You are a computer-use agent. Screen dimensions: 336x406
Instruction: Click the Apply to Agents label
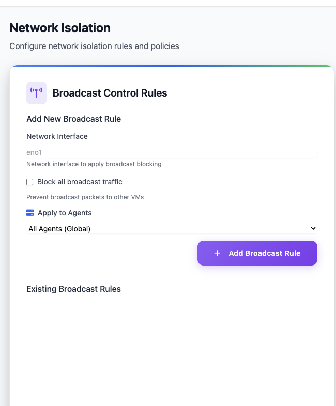point(65,213)
